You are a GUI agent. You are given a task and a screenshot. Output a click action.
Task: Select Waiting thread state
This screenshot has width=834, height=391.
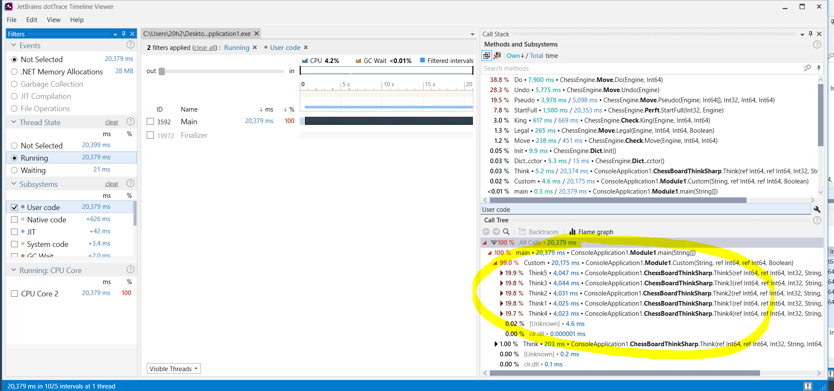point(14,170)
